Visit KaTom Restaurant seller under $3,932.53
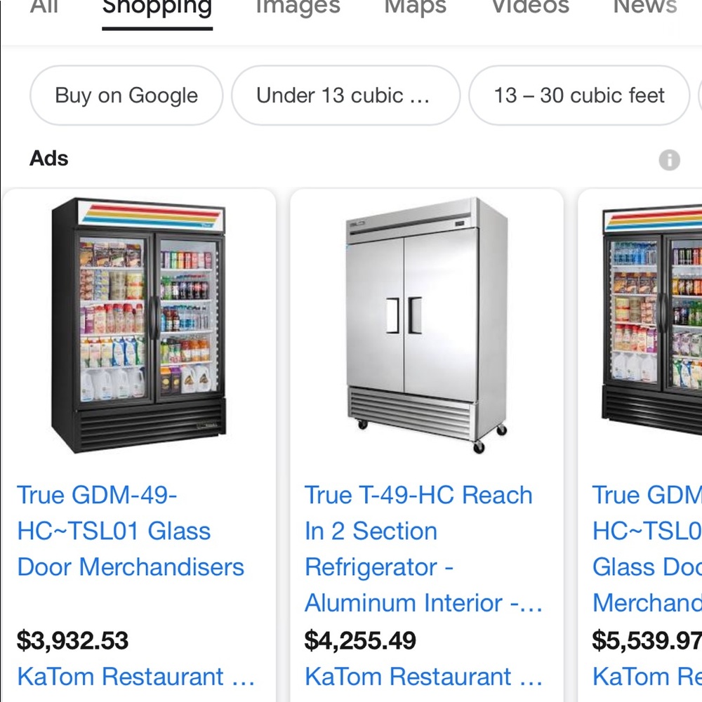The height and width of the screenshot is (702, 702). pyautogui.click(x=135, y=677)
